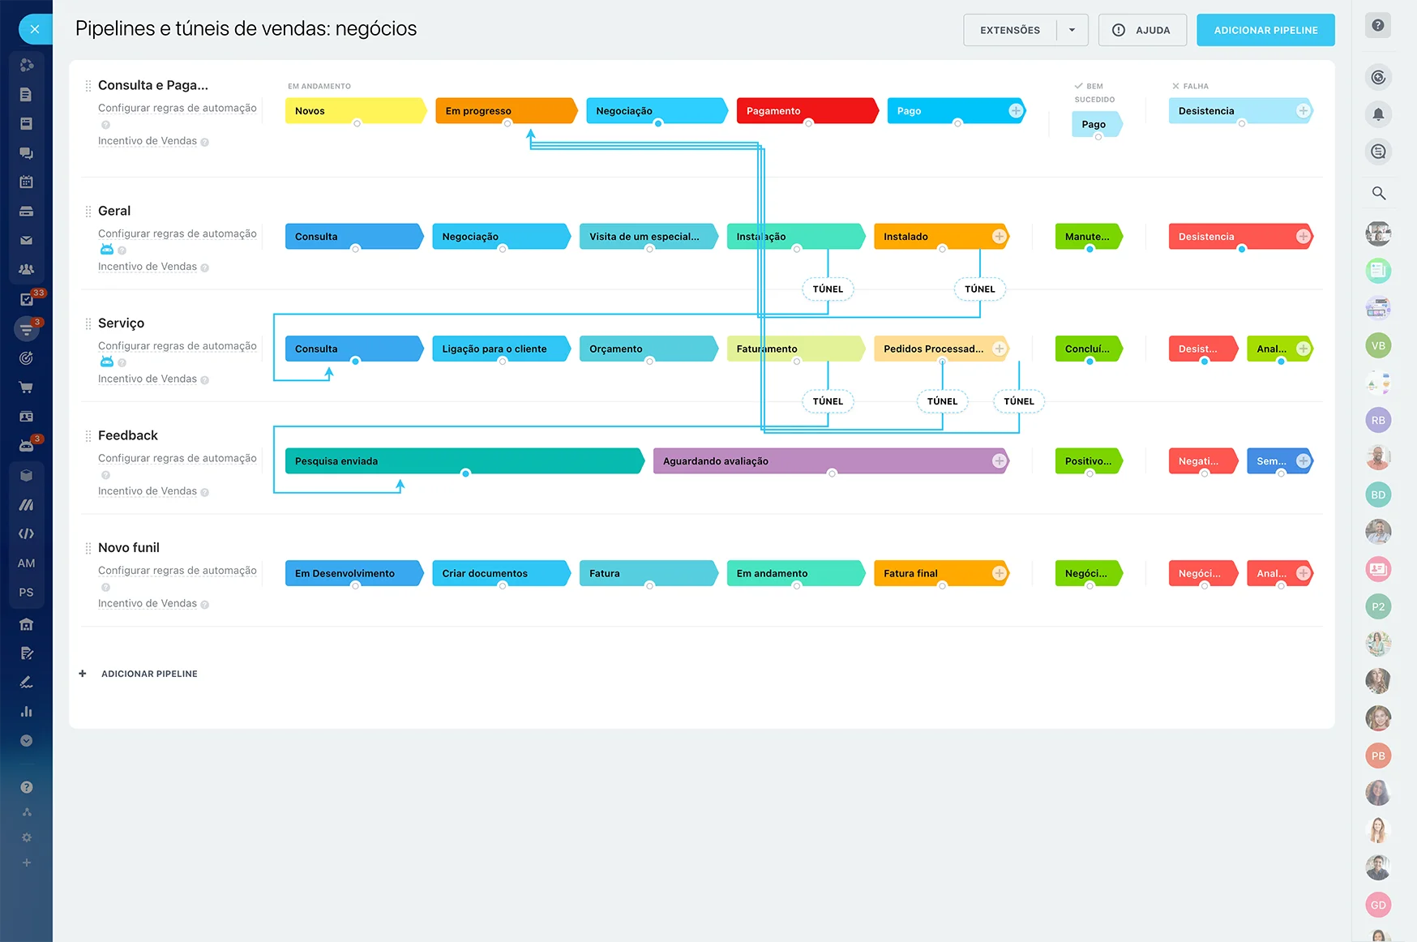Click the robot automation icon under Serviço
Image resolution: width=1417 pixels, height=942 pixels.
[107, 362]
